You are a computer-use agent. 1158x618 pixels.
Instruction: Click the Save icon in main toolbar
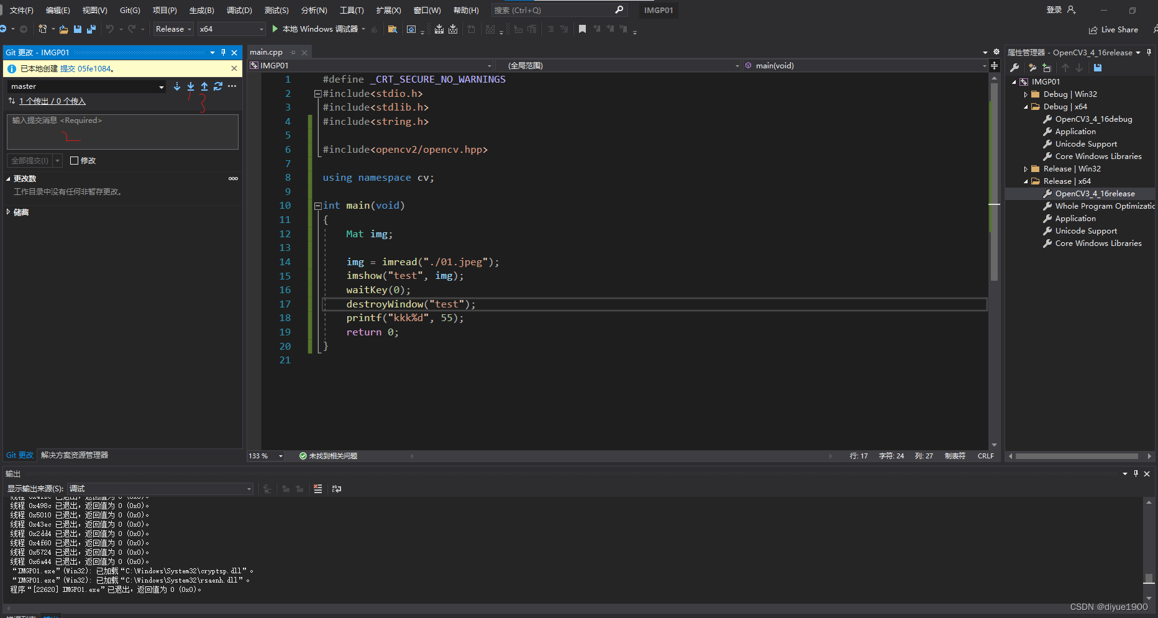pyautogui.click(x=78, y=29)
